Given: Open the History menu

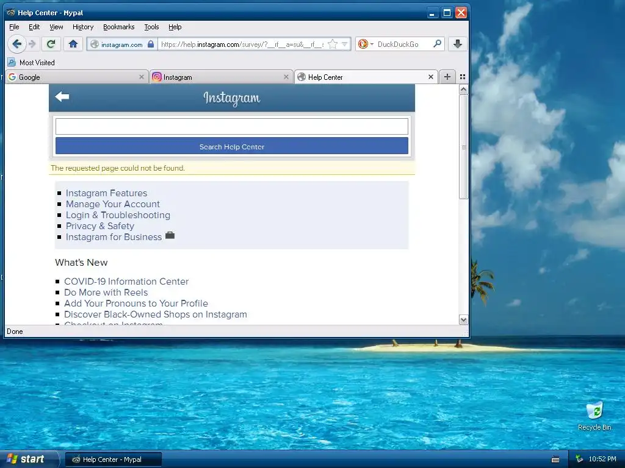Looking at the screenshot, I should [x=83, y=27].
